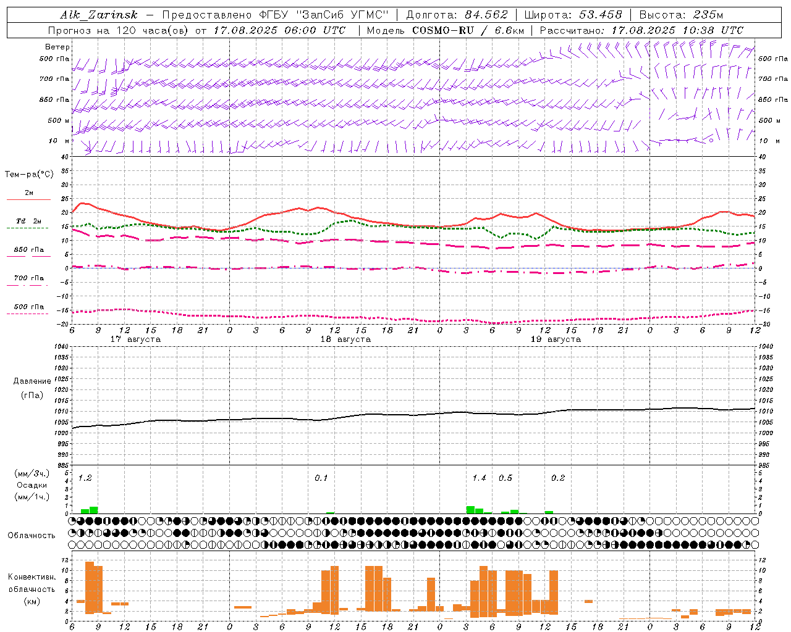Click the 19 августа date label
Viewport: 791px width, 632px height.
tap(556, 339)
